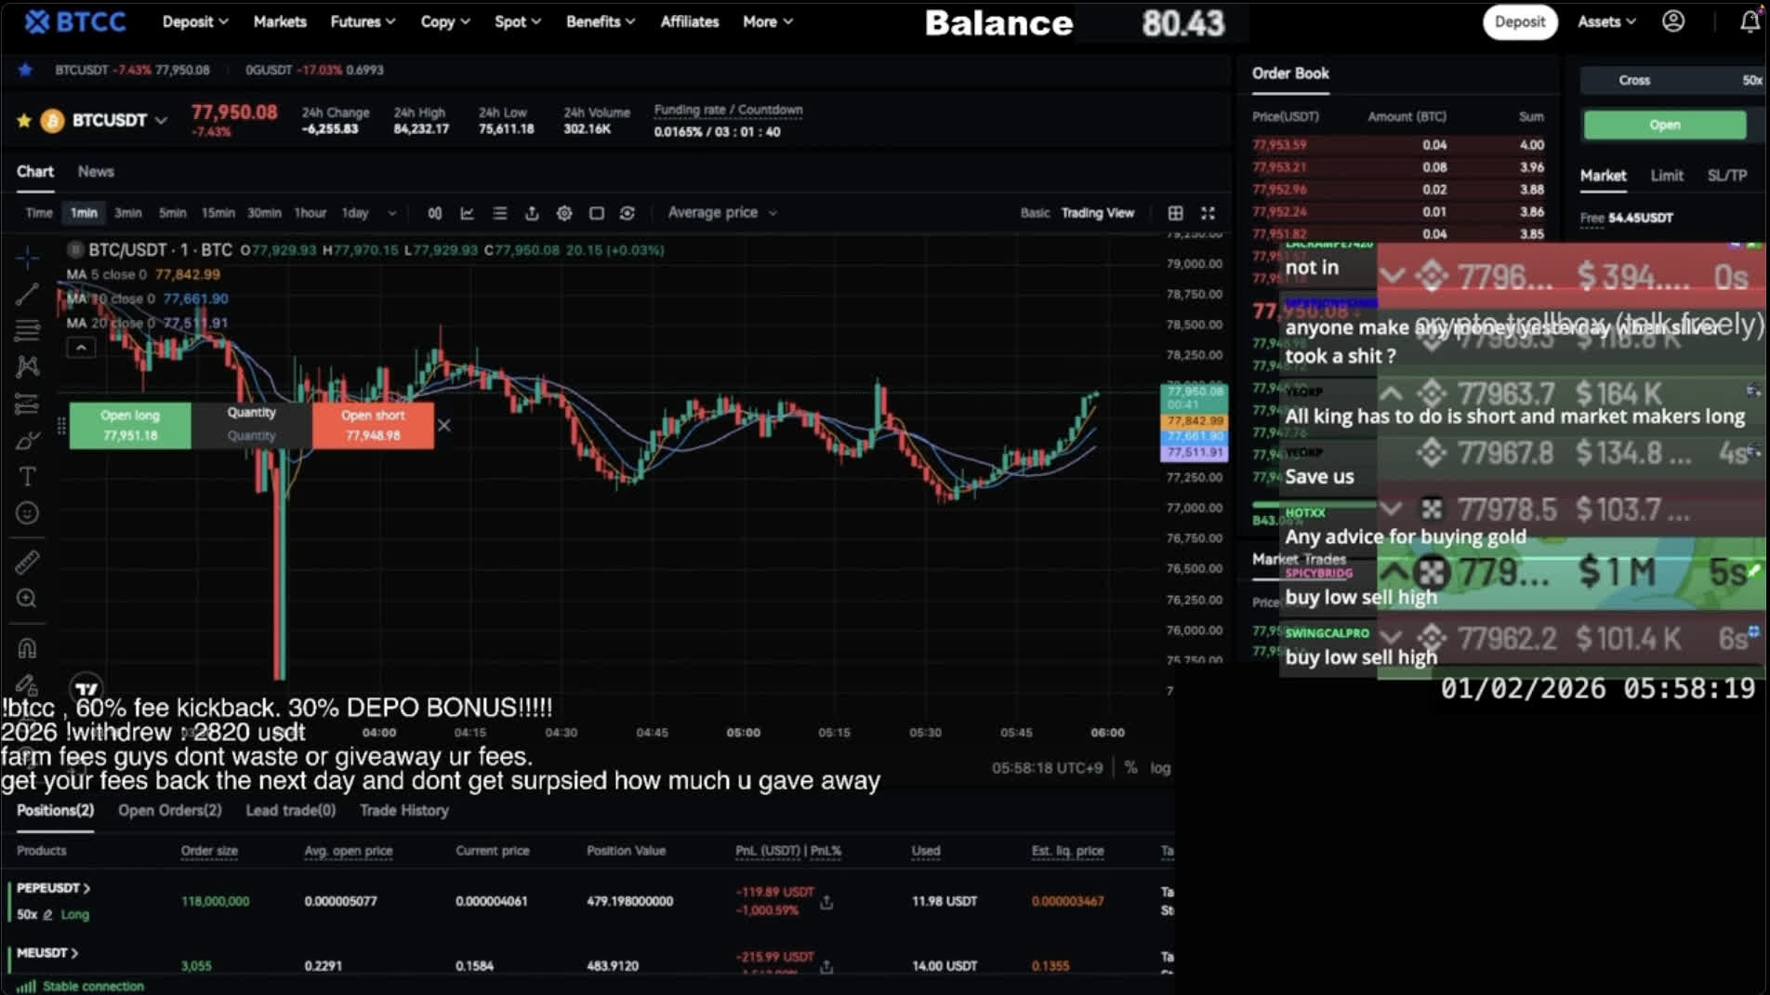Close the chart quick-order panel
Image resolution: width=1770 pixels, height=995 pixels.
point(444,425)
